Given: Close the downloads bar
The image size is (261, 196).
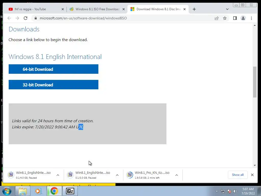Looking at the screenshot, I should click(x=252, y=175).
